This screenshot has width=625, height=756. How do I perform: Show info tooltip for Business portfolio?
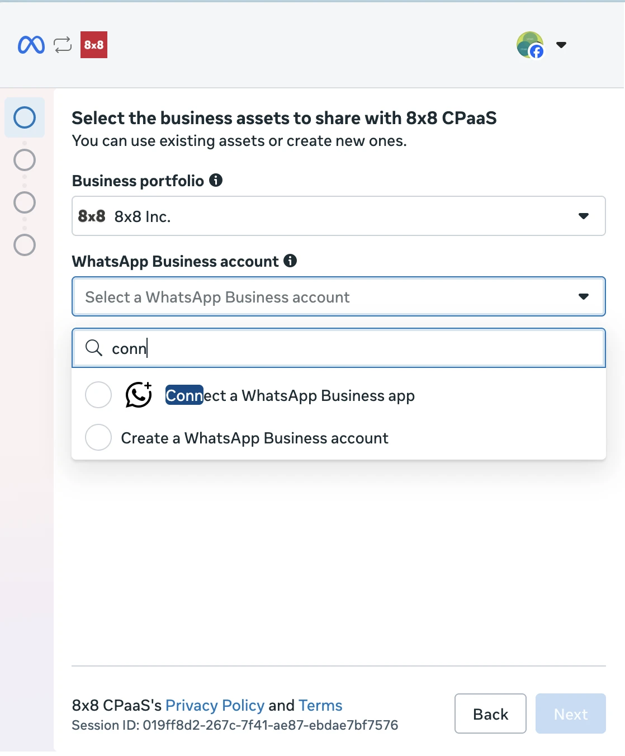click(216, 180)
